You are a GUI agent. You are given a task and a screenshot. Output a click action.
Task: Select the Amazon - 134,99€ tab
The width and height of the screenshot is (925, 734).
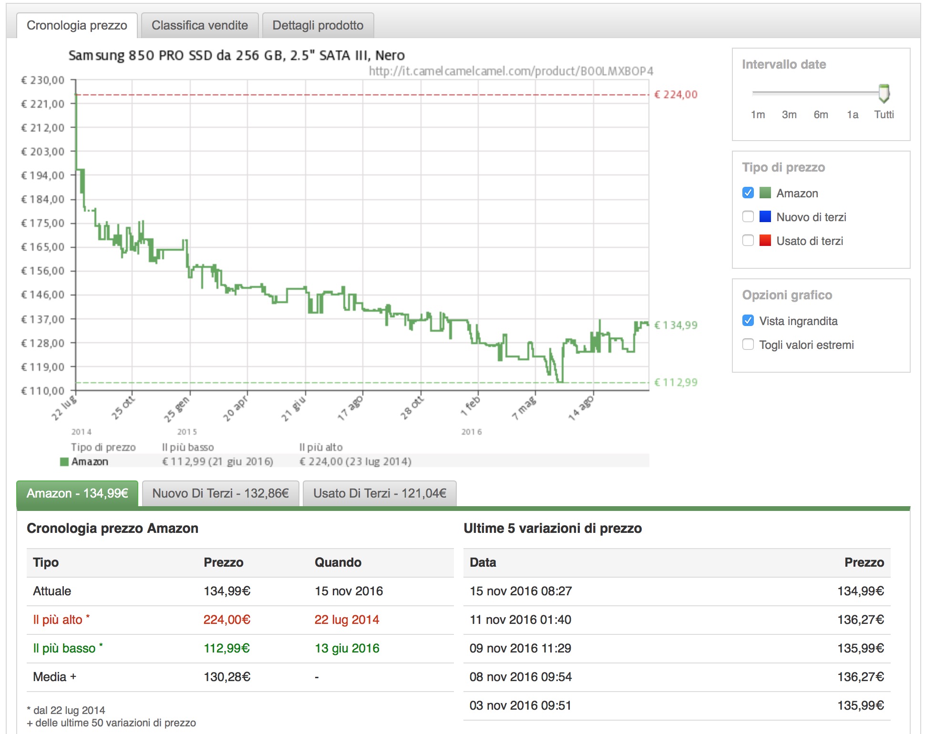pyautogui.click(x=77, y=493)
